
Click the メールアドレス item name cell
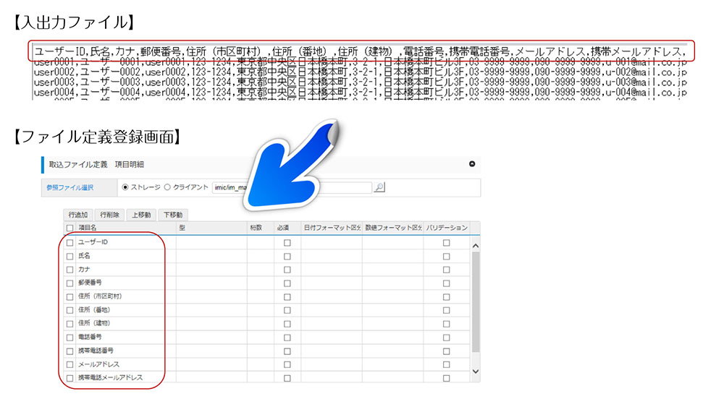click(x=125, y=364)
